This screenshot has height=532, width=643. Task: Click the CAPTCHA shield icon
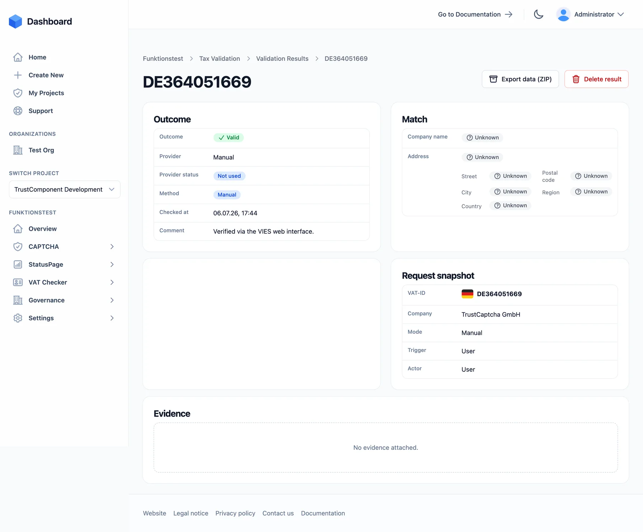pos(18,247)
